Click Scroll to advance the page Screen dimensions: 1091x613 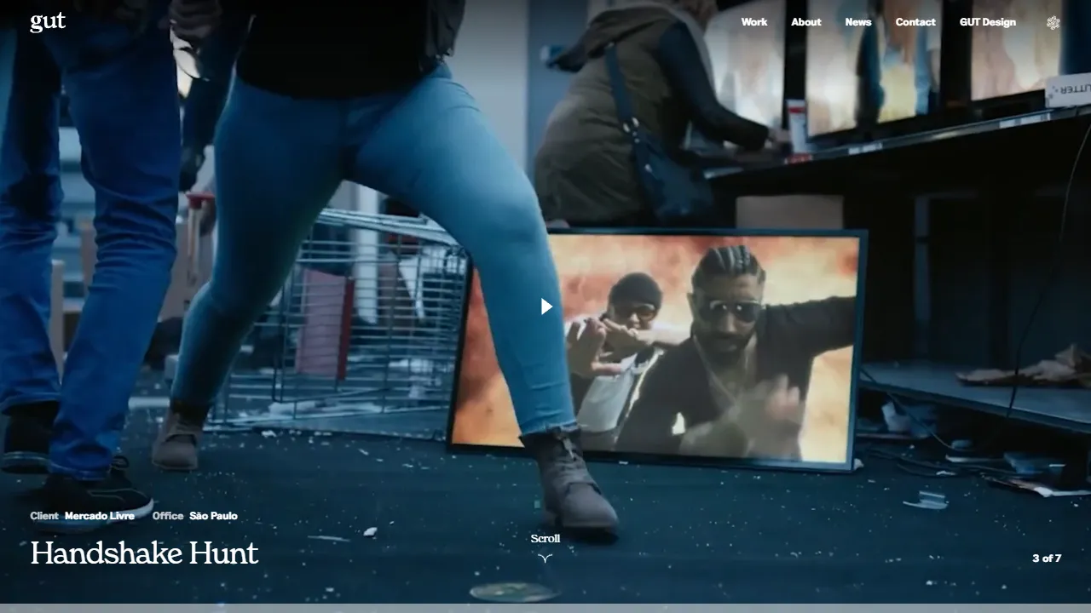pos(545,538)
